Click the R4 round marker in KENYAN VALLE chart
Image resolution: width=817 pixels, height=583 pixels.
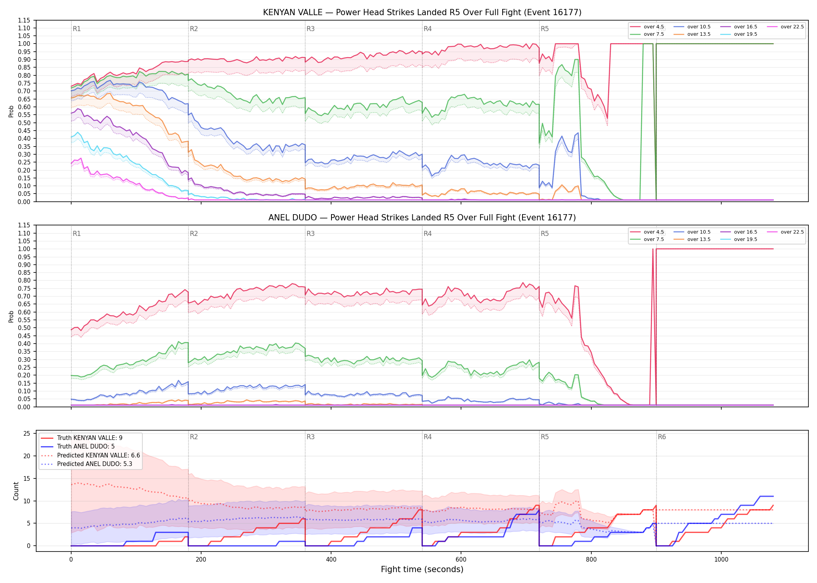click(428, 29)
